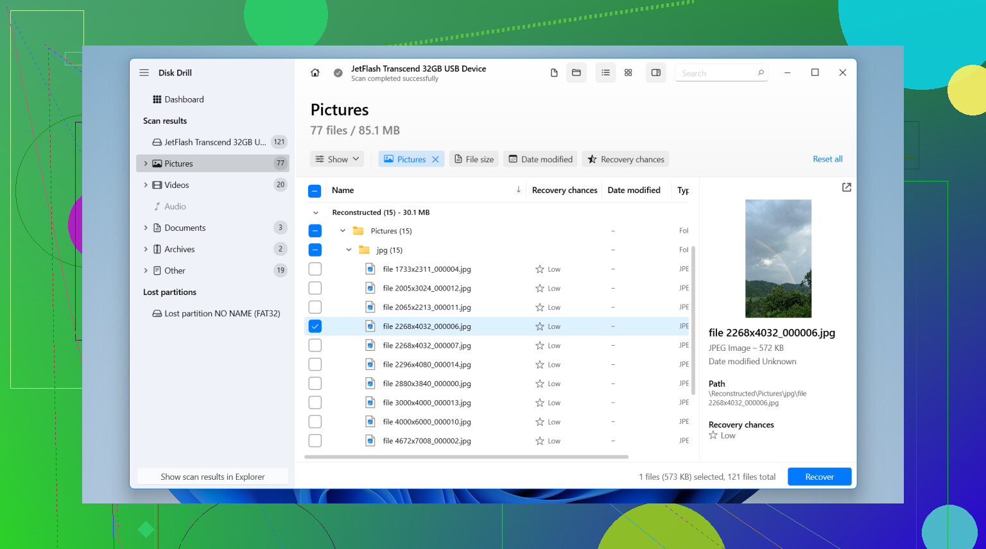Click the Recover button
The image size is (986, 549).
coord(820,477)
